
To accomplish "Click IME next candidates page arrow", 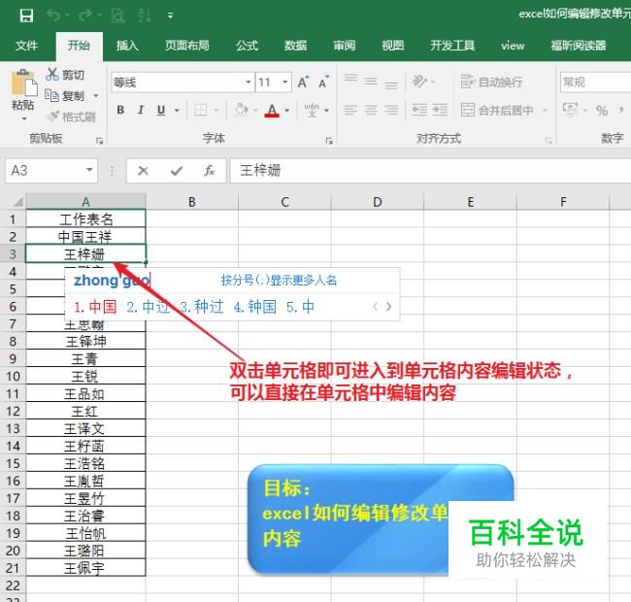I will (x=388, y=307).
